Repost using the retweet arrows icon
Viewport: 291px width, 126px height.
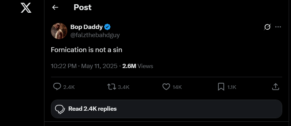[112, 87]
